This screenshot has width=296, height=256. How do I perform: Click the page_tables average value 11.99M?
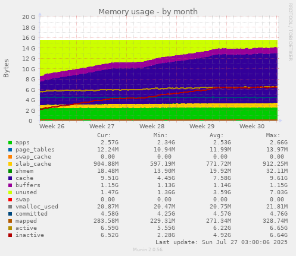tap(220, 150)
